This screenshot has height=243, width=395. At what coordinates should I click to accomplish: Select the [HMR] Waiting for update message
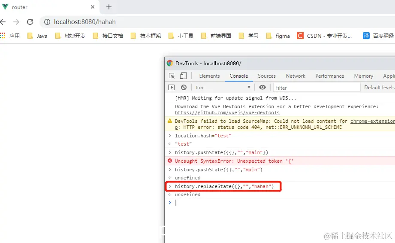coord(235,98)
